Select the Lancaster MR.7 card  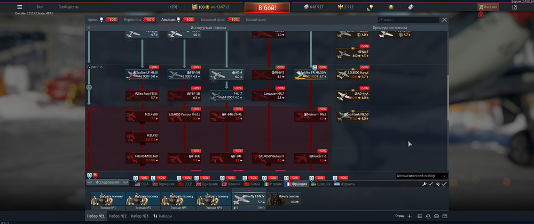[x=269, y=96]
